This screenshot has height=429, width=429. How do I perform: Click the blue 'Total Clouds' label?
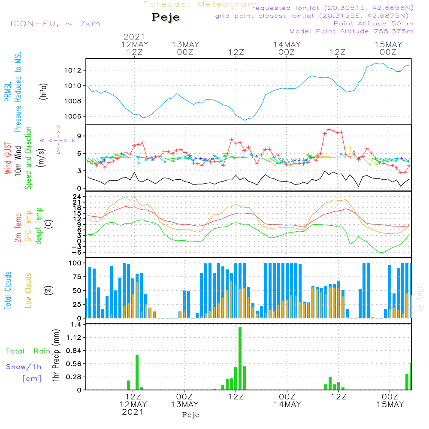[8, 290]
